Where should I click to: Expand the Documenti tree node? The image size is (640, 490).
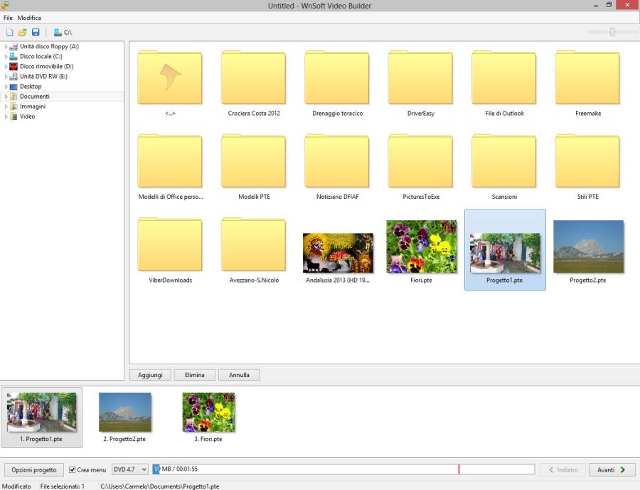point(6,97)
